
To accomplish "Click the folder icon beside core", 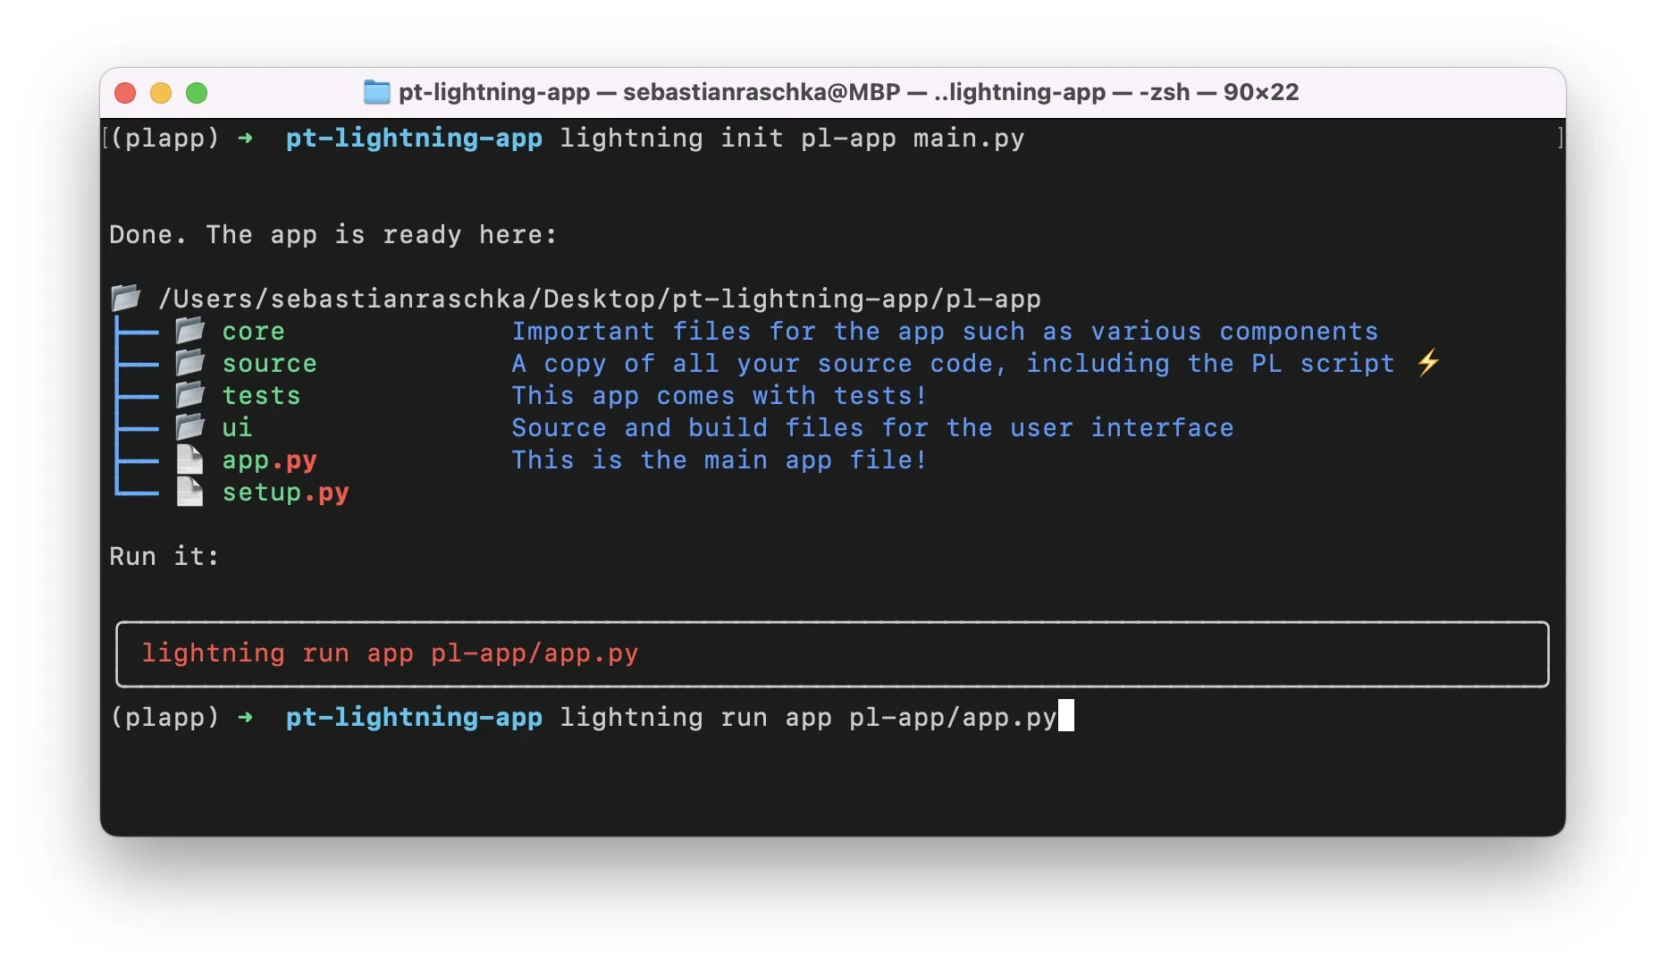I will coord(189,331).
